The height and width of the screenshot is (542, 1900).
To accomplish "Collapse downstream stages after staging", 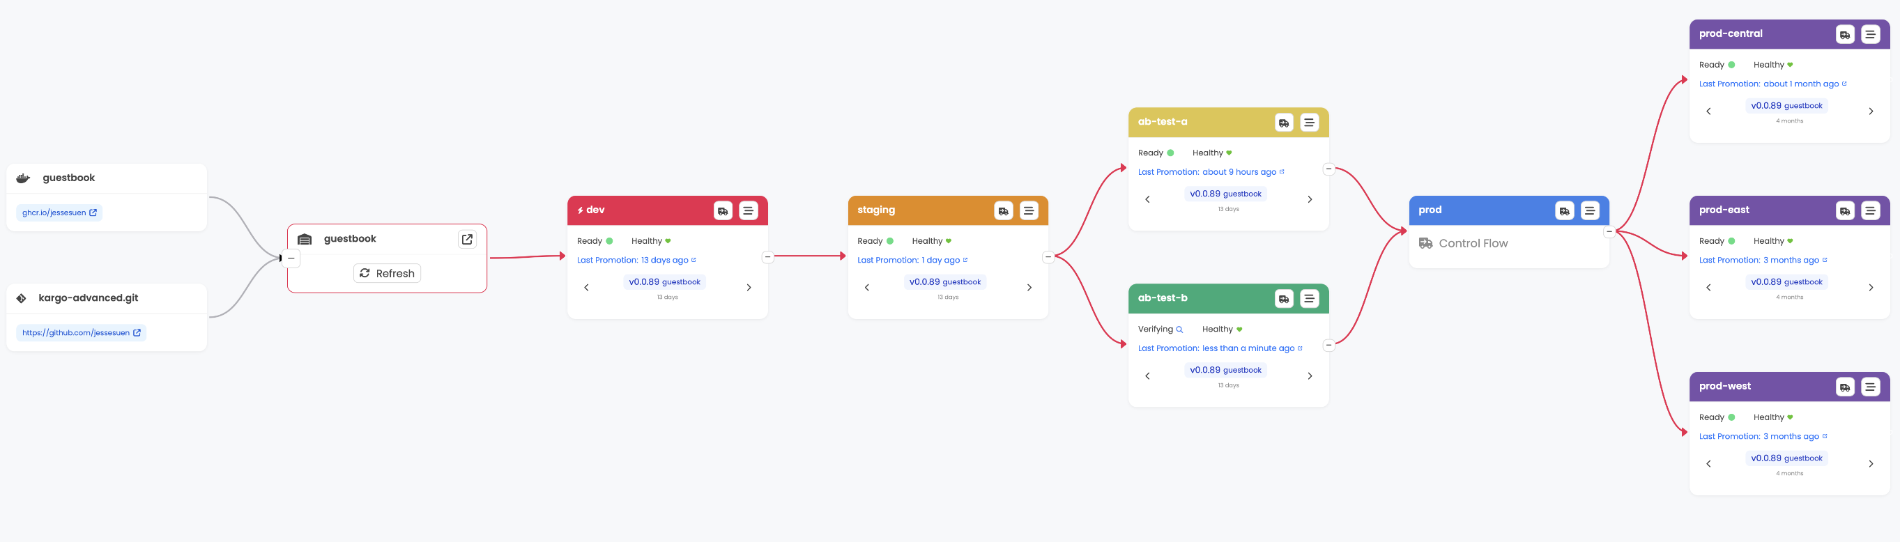I will (x=1048, y=256).
